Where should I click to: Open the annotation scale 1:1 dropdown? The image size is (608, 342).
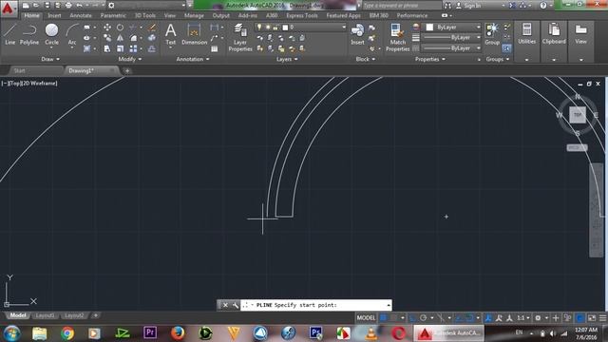(x=523, y=318)
